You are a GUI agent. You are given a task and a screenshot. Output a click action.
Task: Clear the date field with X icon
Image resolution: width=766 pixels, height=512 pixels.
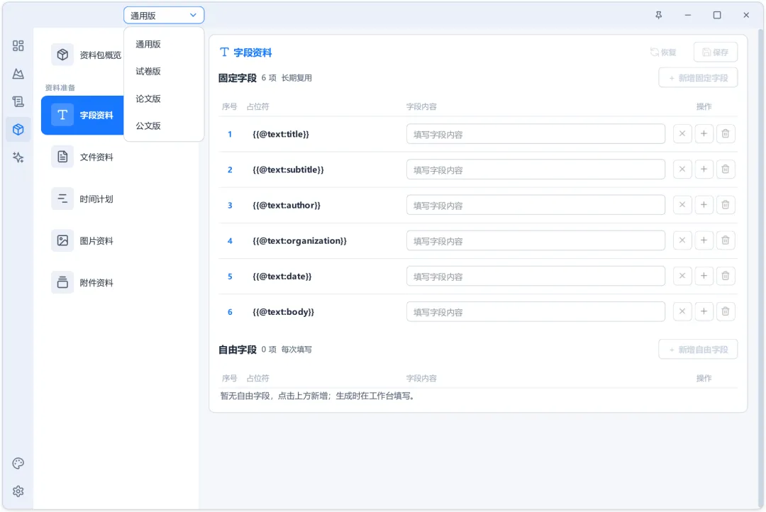coord(682,276)
